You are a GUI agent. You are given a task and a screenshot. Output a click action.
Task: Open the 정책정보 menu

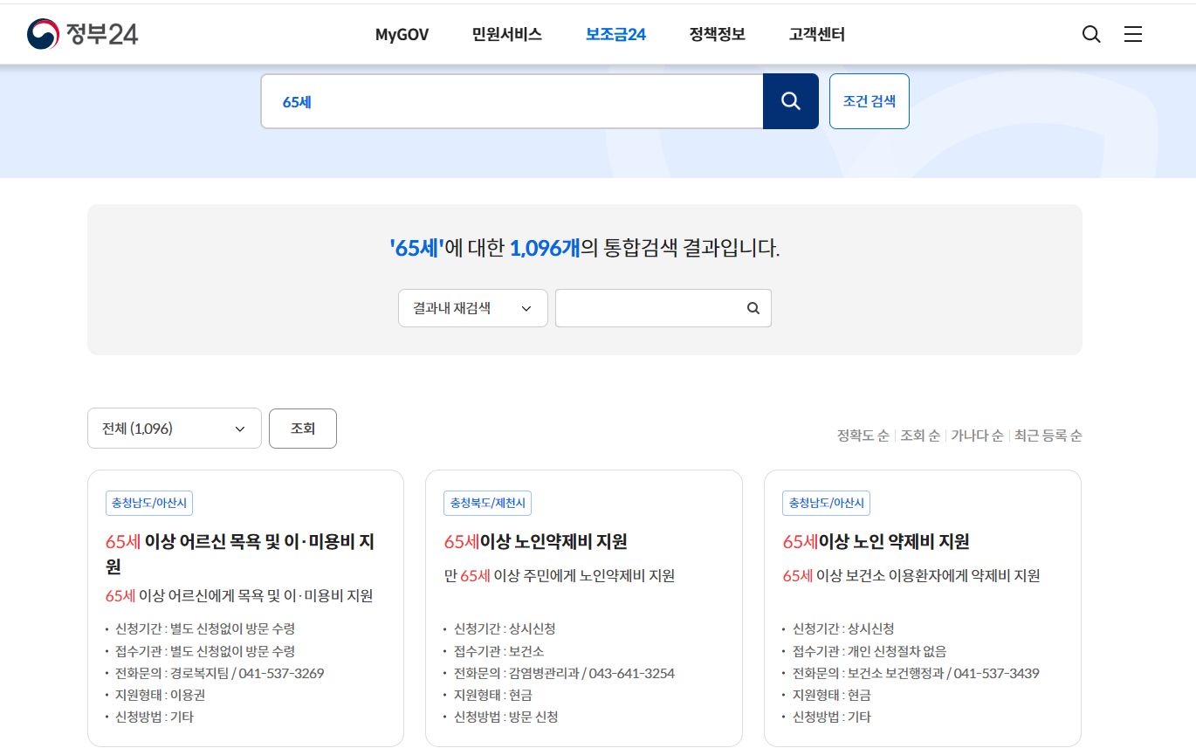tap(716, 34)
